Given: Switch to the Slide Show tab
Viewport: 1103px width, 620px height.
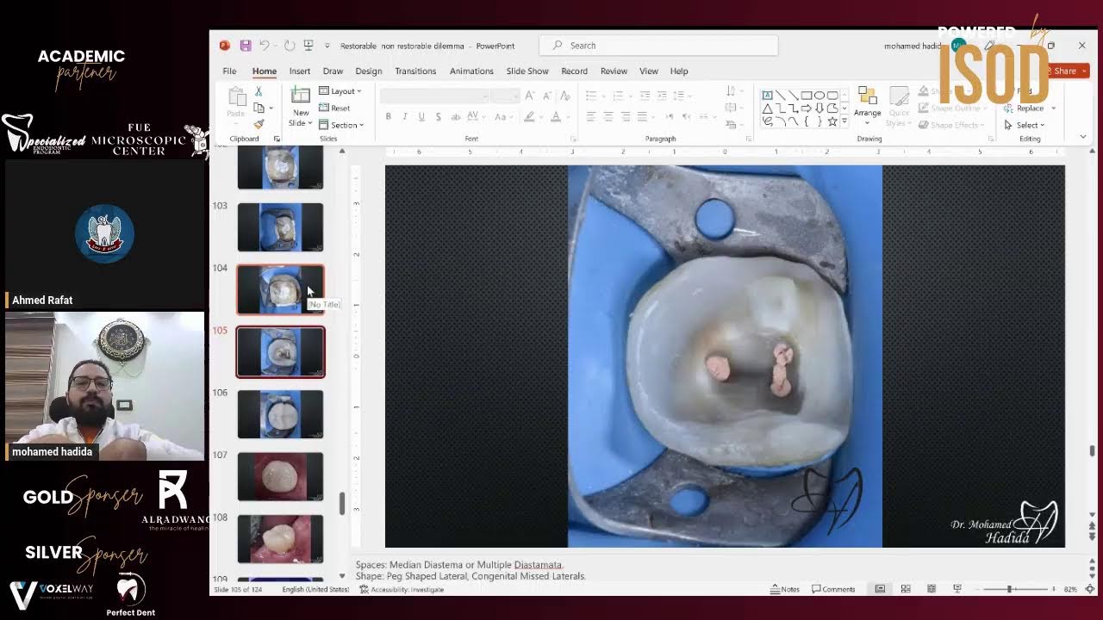Looking at the screenshot, I should click(x=527, y=71).
